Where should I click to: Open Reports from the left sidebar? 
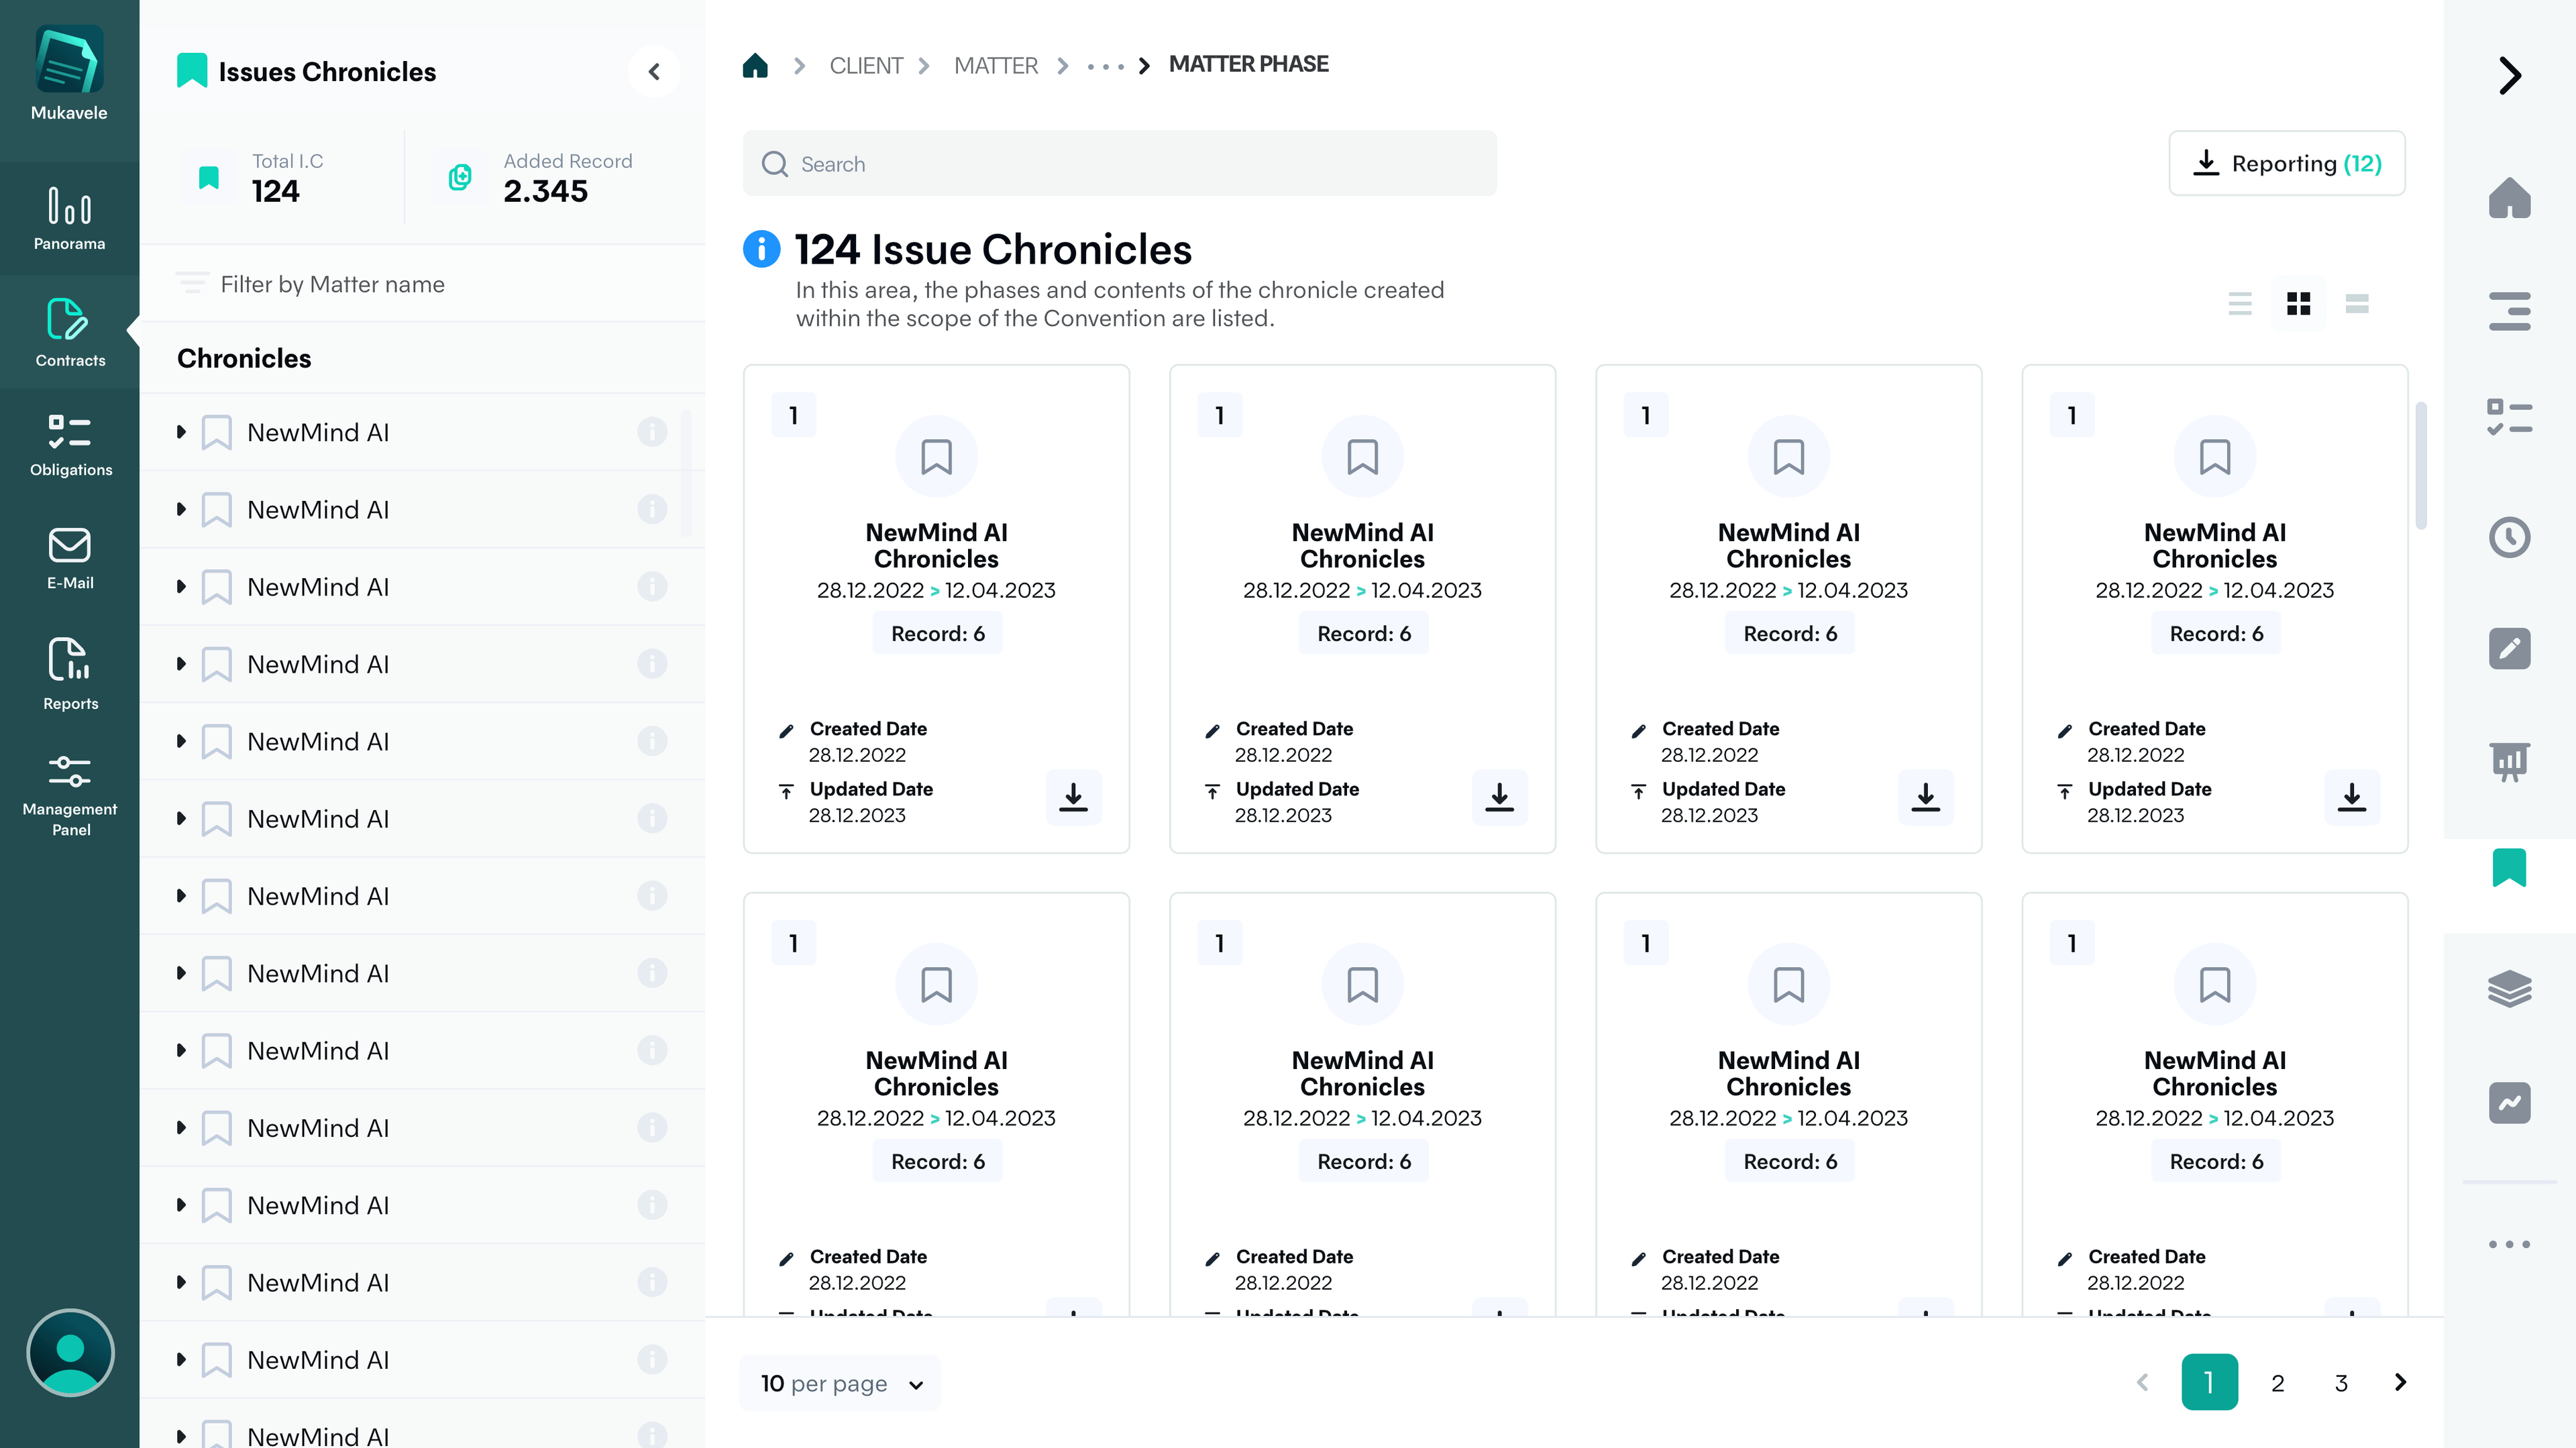[x=69, y=674]
